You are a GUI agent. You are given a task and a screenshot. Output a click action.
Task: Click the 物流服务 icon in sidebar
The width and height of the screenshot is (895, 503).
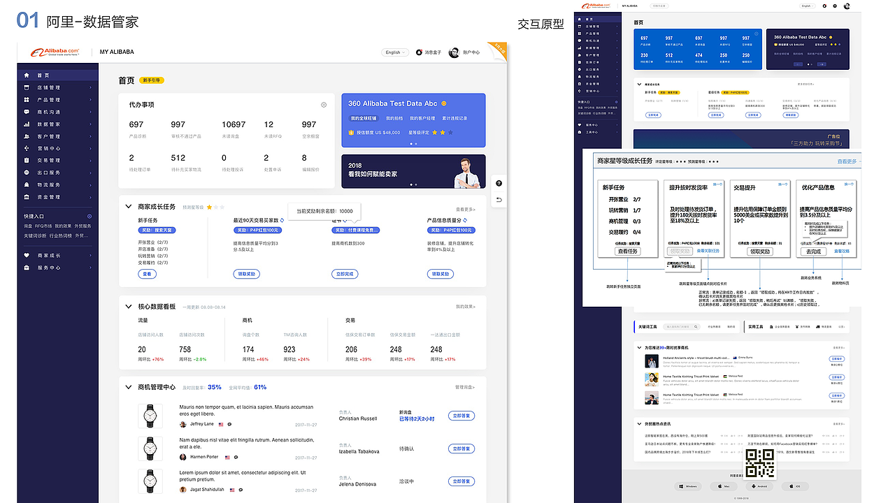27,184
